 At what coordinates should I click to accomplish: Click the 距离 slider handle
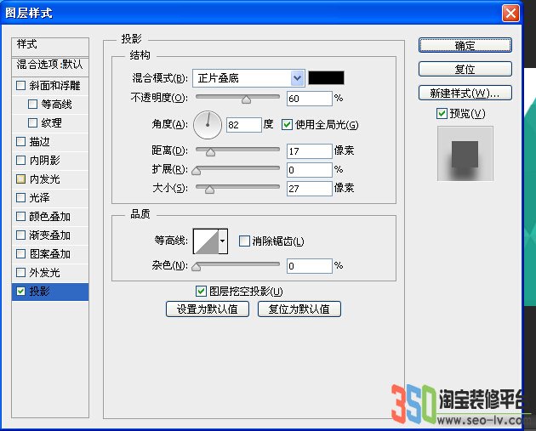(210, 151)
